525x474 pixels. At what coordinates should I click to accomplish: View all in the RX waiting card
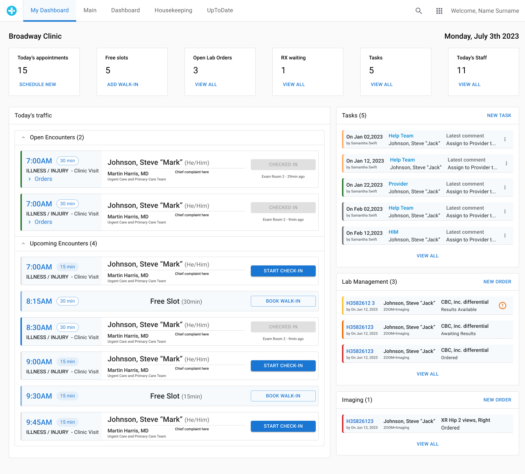click(x=294, y=85)
